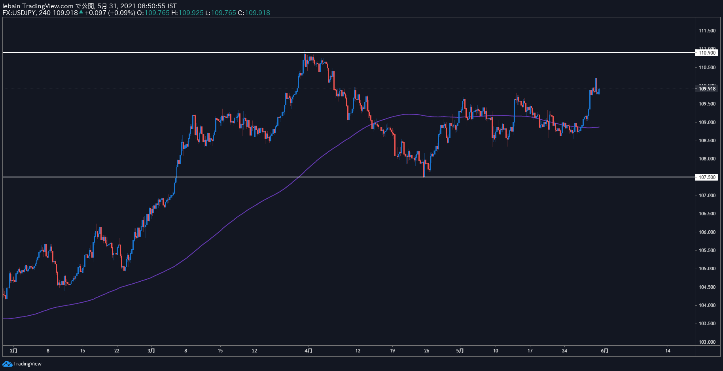
Task: Click the 8 date label between 2月 and 3月
Action: [48, 351]
